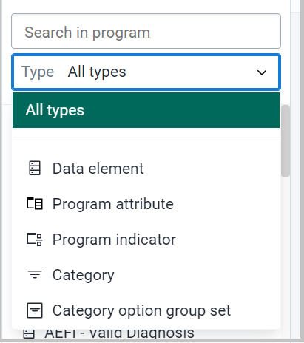Click the Program attribute icon
The height and width of the screenshot is (343, 304).
click(35, 203)
